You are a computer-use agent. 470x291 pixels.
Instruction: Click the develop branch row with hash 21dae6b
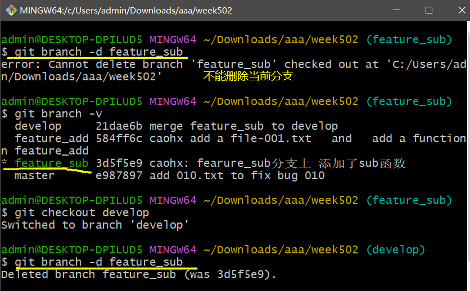177,126
